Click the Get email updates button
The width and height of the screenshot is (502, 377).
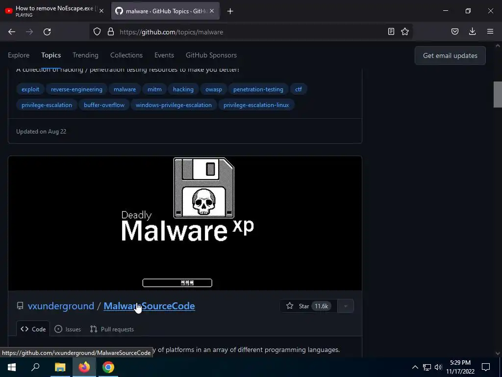point(450,55)
